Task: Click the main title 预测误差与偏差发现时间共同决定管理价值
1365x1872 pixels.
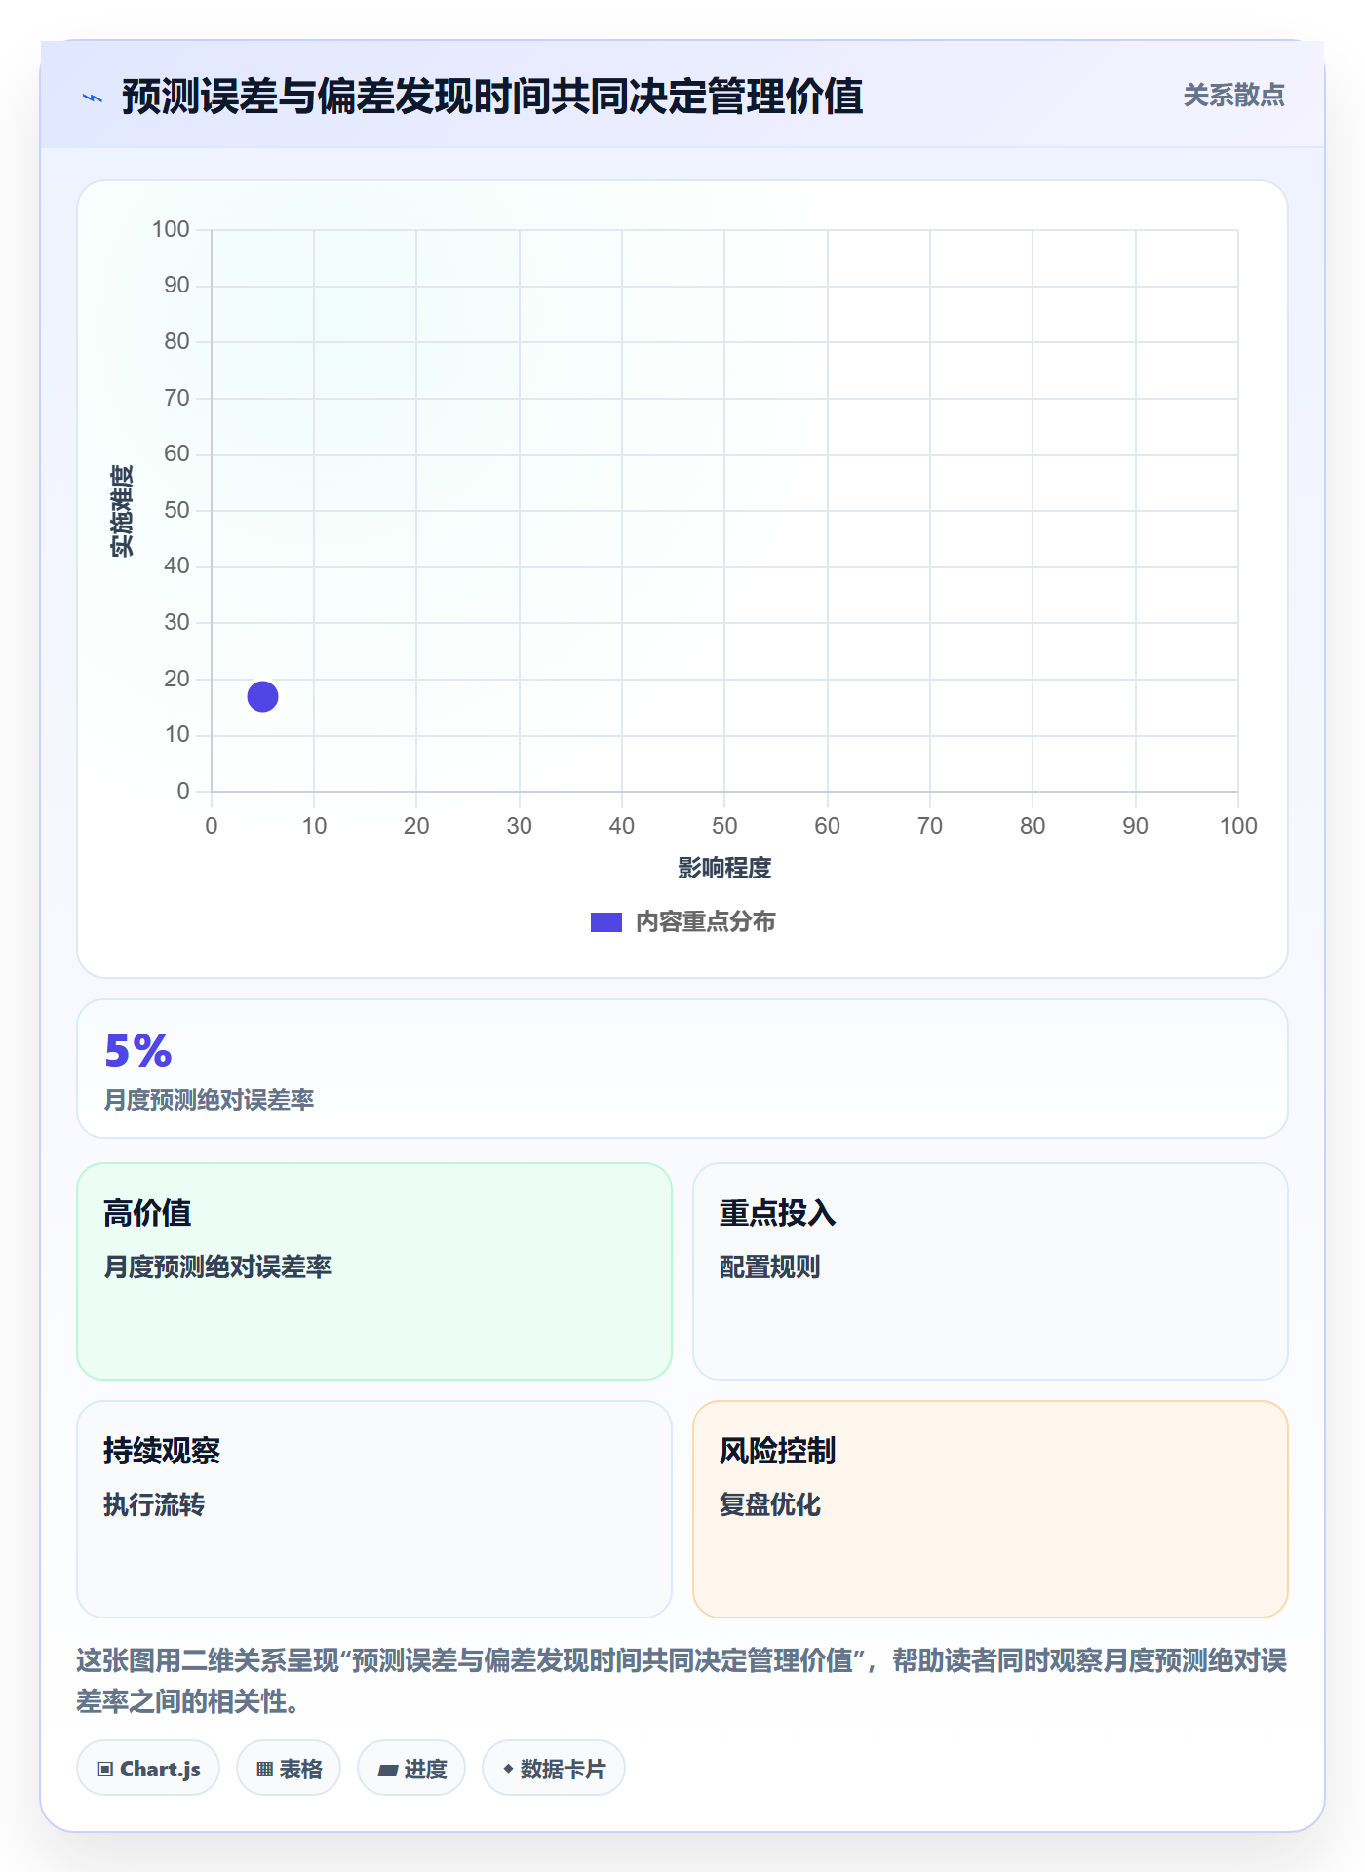Action: coord(492,97)
